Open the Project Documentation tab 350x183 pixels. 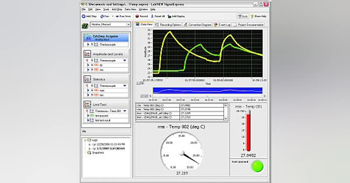point(249,25)
